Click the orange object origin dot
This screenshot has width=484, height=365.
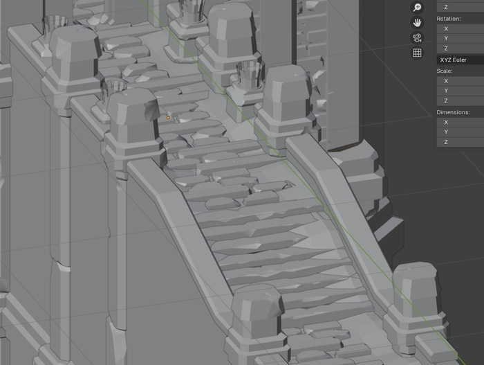tap(168, 118)
